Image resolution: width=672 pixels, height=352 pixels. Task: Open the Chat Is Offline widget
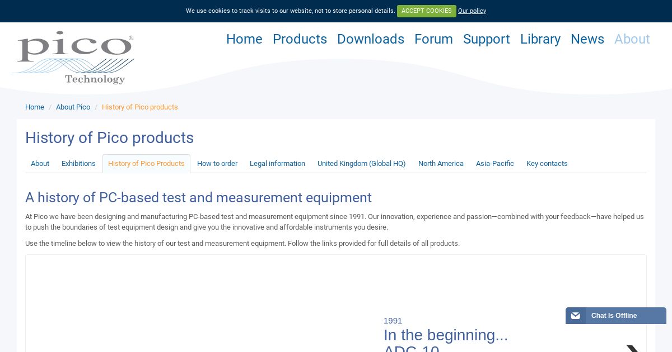tap(616, 316)
